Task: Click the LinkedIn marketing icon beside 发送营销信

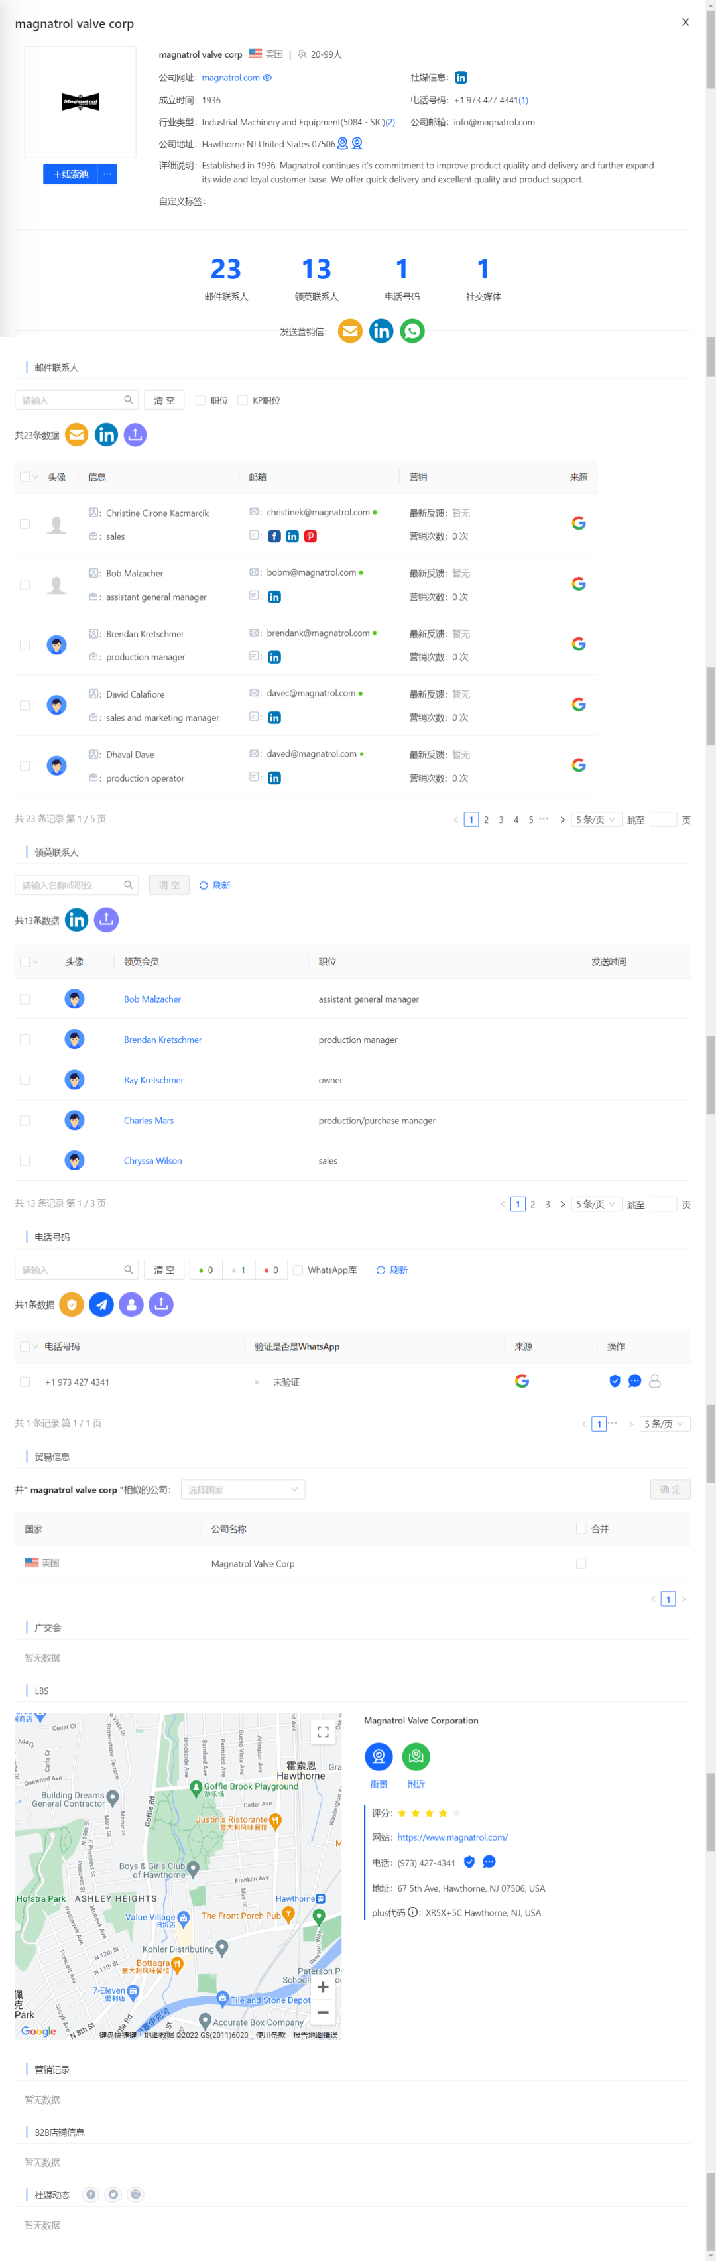Action: pyautogui.click(x=381, y=331)
